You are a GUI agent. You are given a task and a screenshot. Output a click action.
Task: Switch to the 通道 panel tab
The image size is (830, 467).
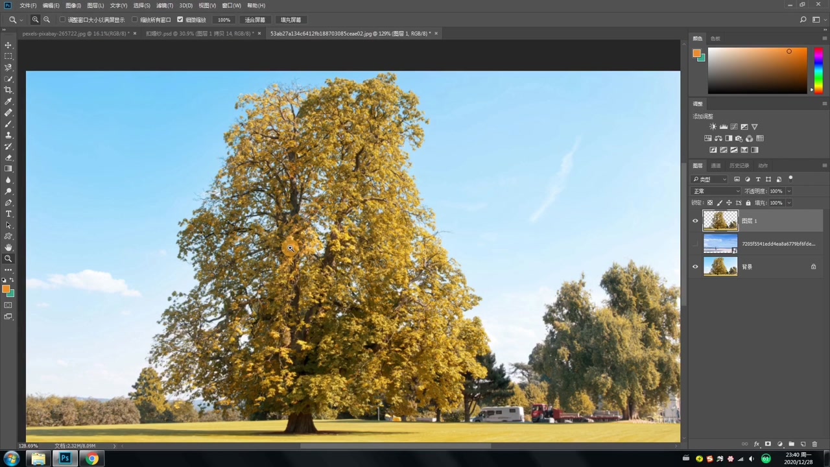[716, 165]
